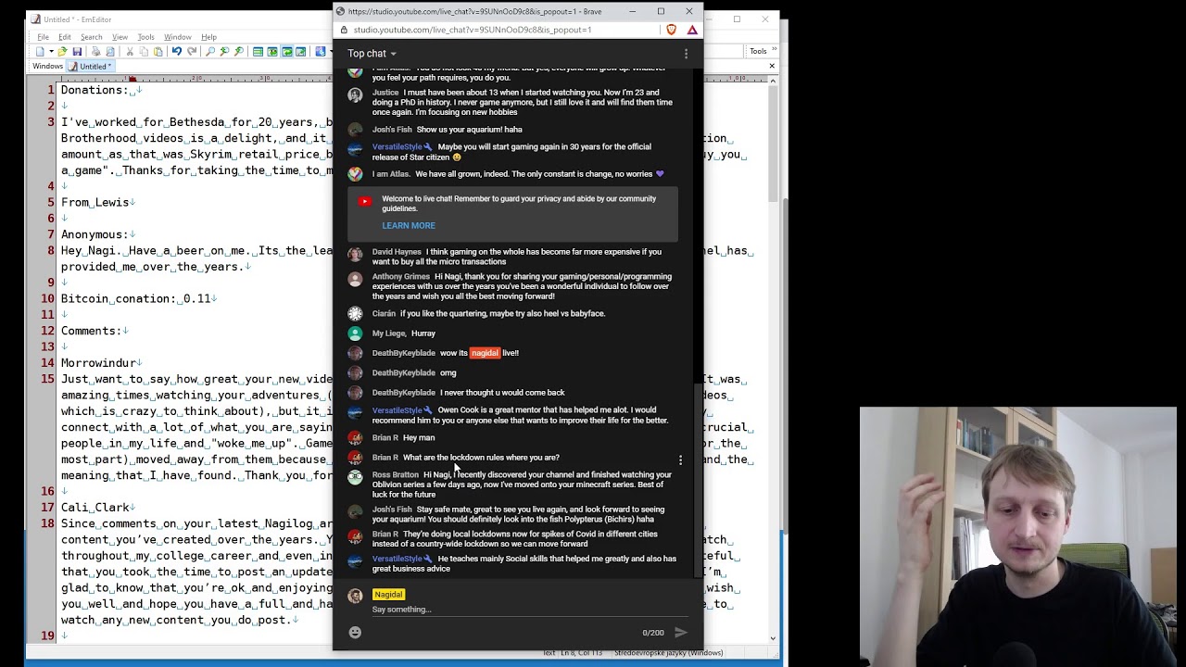1186x667 pixels.
Task: Click the Brave Rewards triangle icon
Action: [x=692, y=30]
